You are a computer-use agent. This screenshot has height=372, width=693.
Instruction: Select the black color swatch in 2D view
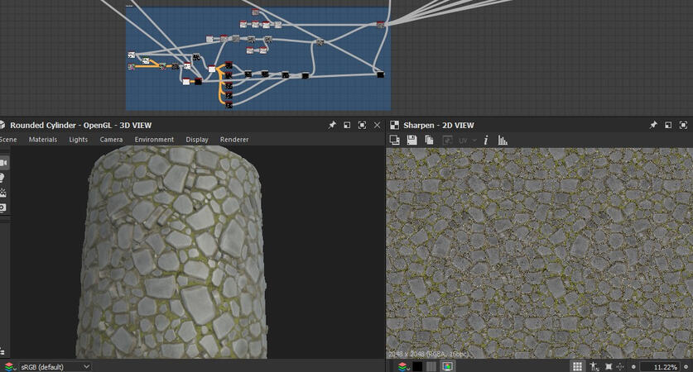tap(418, 366)
